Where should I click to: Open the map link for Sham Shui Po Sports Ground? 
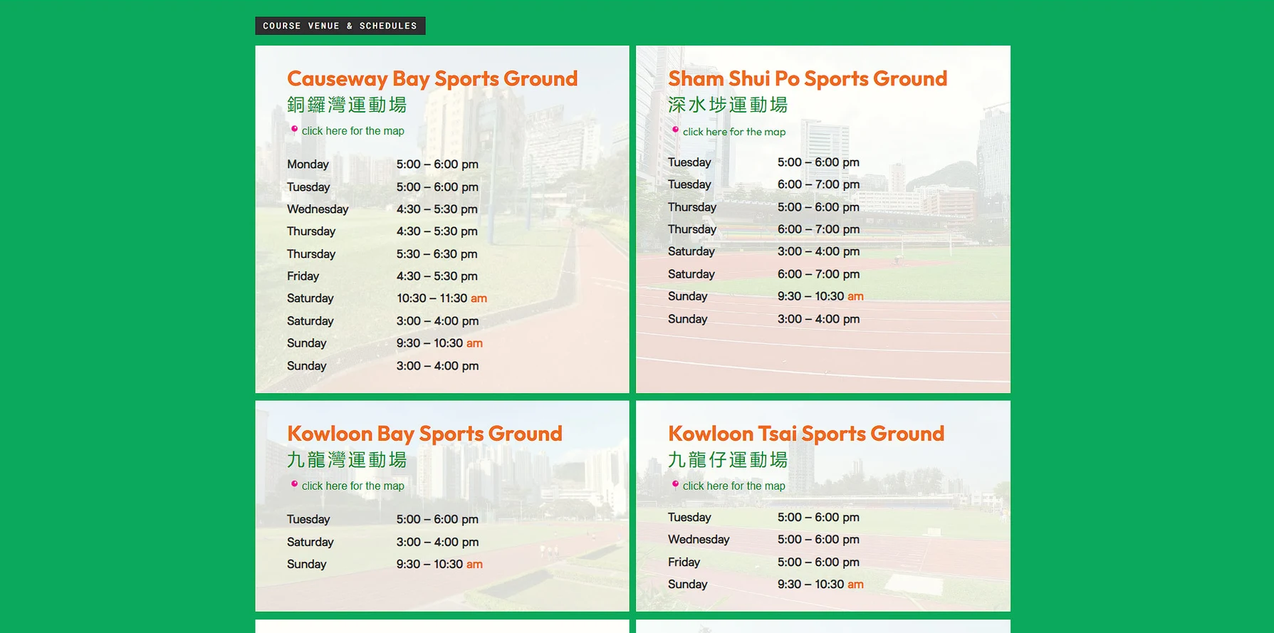pos(733,132)
